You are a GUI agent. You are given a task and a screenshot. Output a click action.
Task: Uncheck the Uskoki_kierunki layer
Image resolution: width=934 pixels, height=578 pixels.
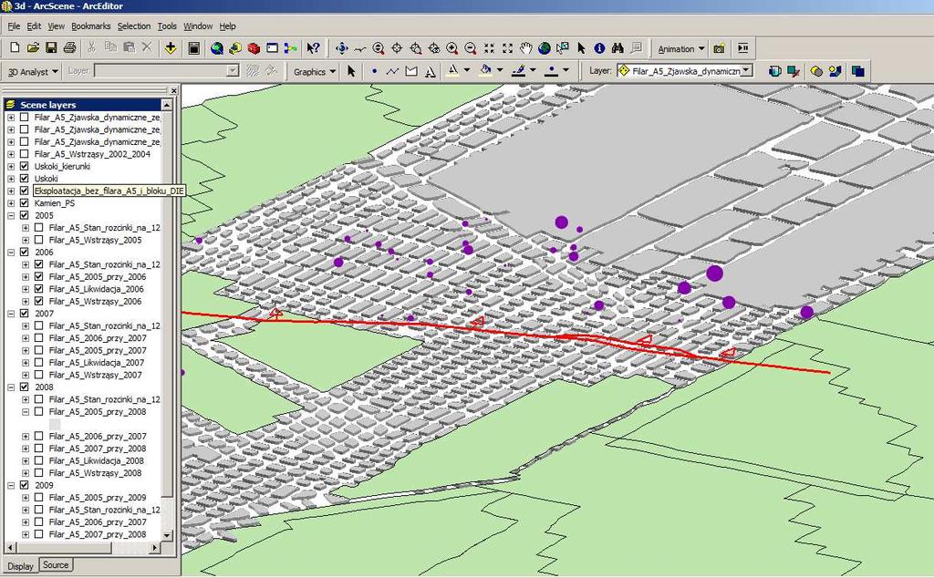pos(25,166)
